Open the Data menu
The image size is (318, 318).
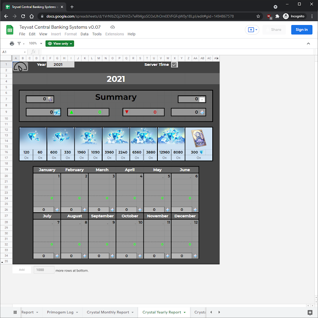point(84,34)
